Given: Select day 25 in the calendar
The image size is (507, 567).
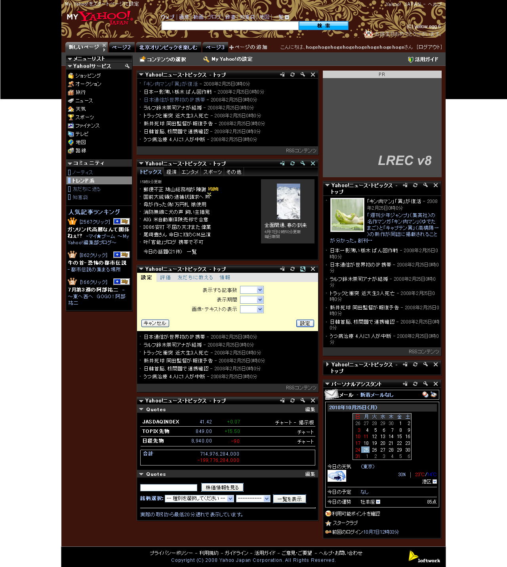Looking at the screenshot, I should (x=366, y=450).
